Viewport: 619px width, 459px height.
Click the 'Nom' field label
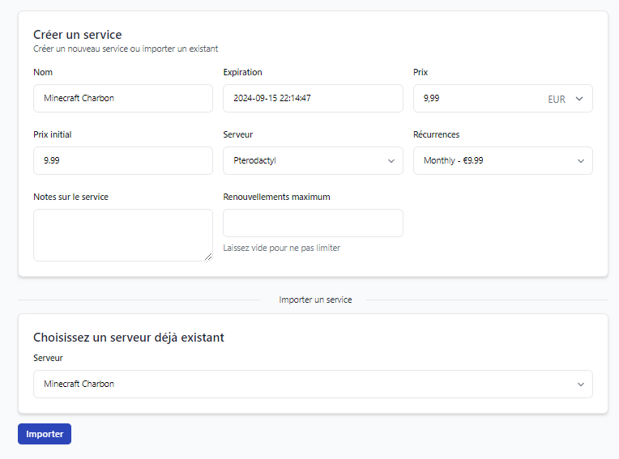43,72
